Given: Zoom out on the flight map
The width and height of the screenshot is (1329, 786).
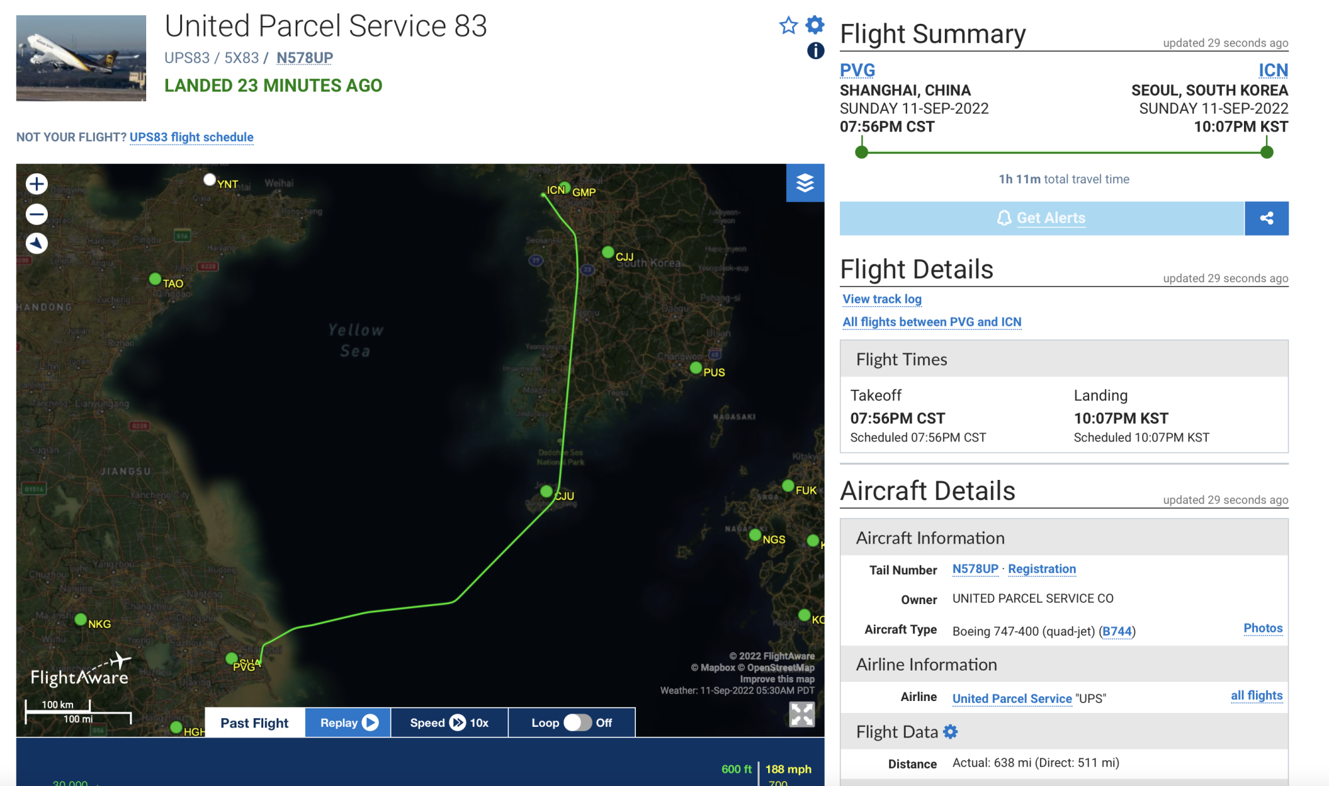Looking at the screenshot, I should (37, 214).
